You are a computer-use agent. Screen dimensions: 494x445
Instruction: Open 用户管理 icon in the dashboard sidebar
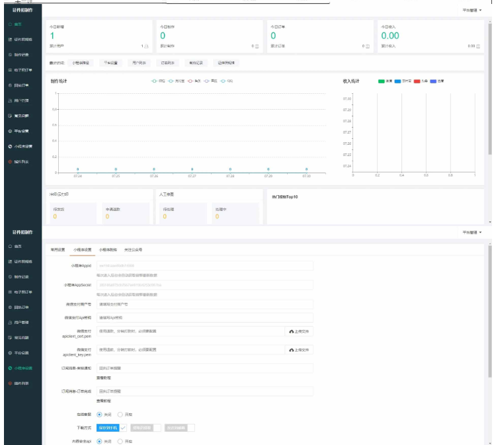[x=10, y=101]
